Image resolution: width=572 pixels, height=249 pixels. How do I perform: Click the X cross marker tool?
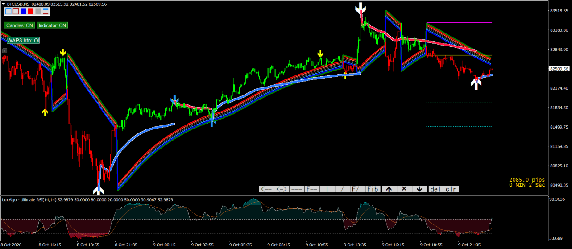click(x=404, y=189)
